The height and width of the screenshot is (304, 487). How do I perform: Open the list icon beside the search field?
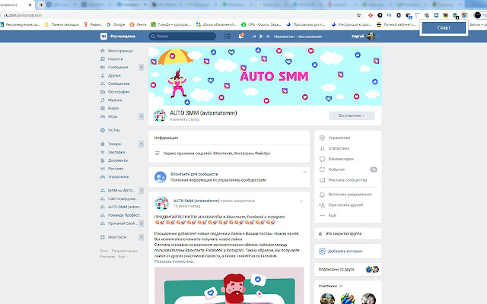click(228, 36)
